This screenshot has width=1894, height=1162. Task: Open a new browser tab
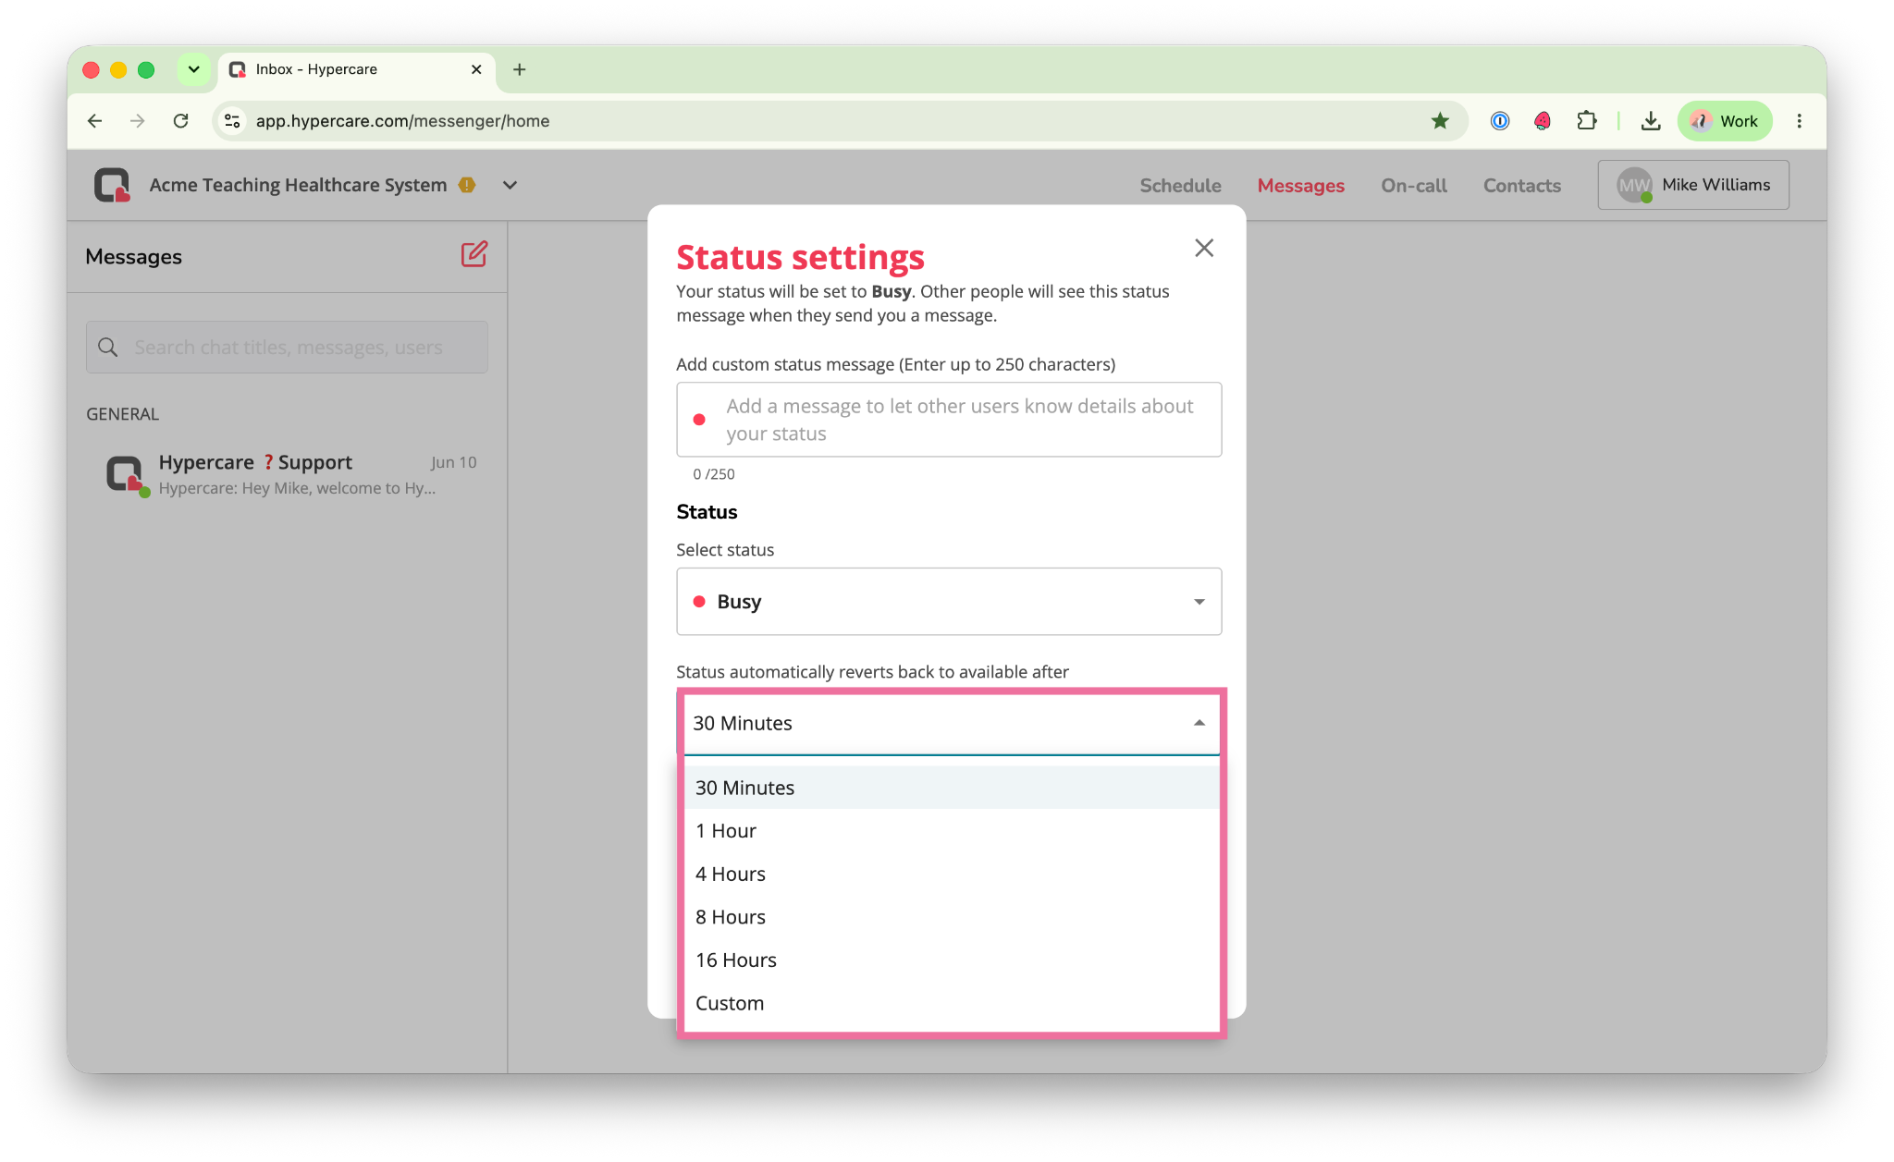point(520,69)
